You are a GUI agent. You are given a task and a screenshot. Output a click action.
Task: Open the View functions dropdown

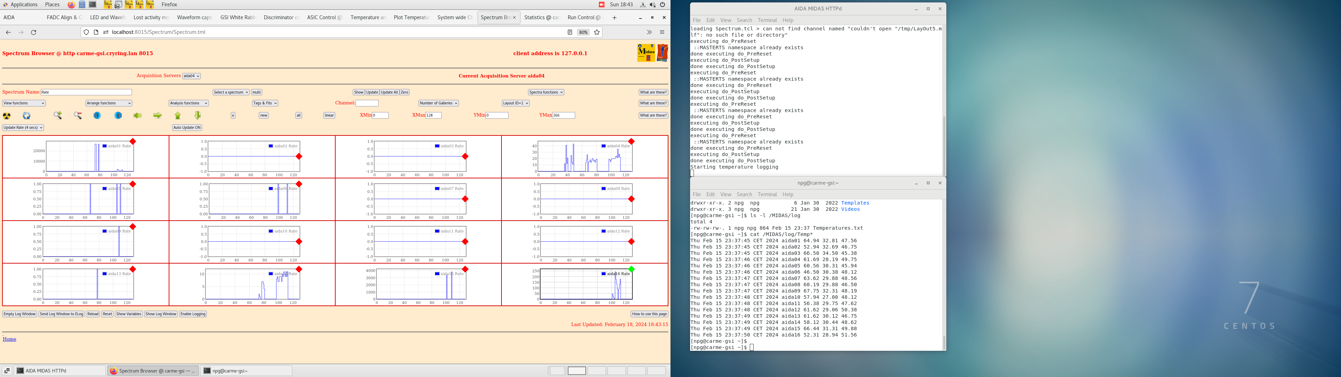pos(23,103)
